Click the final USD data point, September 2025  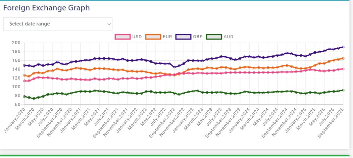[343, 69]
